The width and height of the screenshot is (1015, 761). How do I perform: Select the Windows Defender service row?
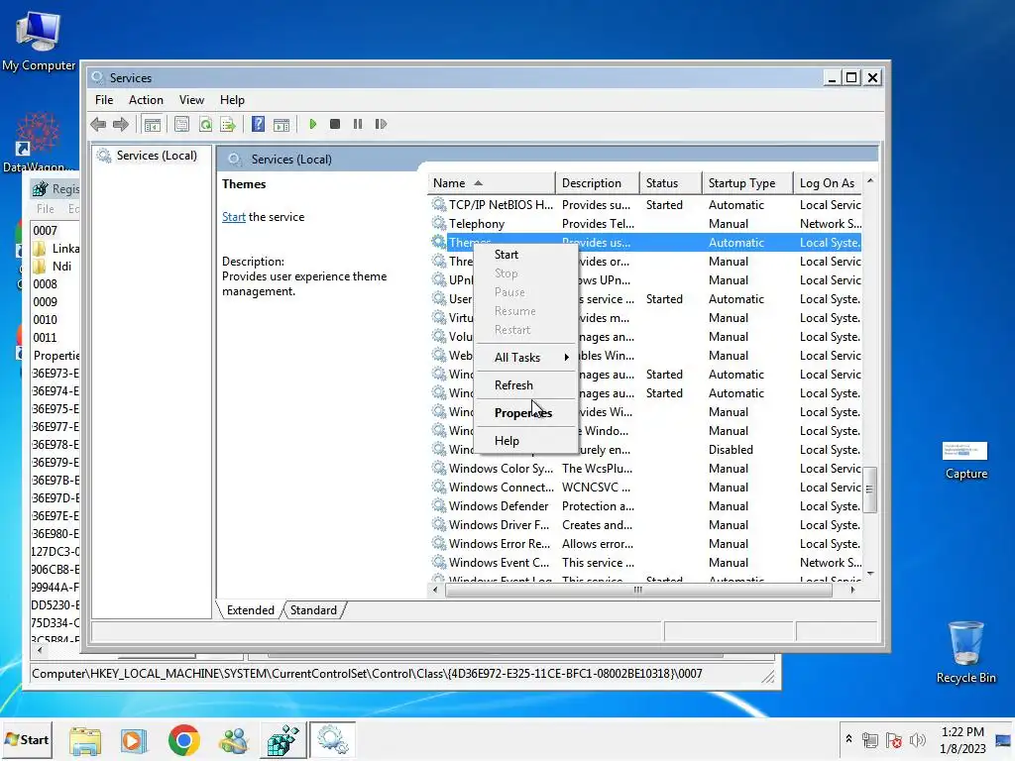pos(645,505)
